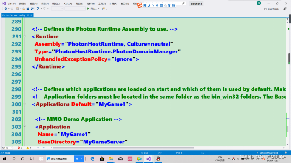Click the find in files toolbar icon
Screen dimensions: 291x163
click(103, 8)
